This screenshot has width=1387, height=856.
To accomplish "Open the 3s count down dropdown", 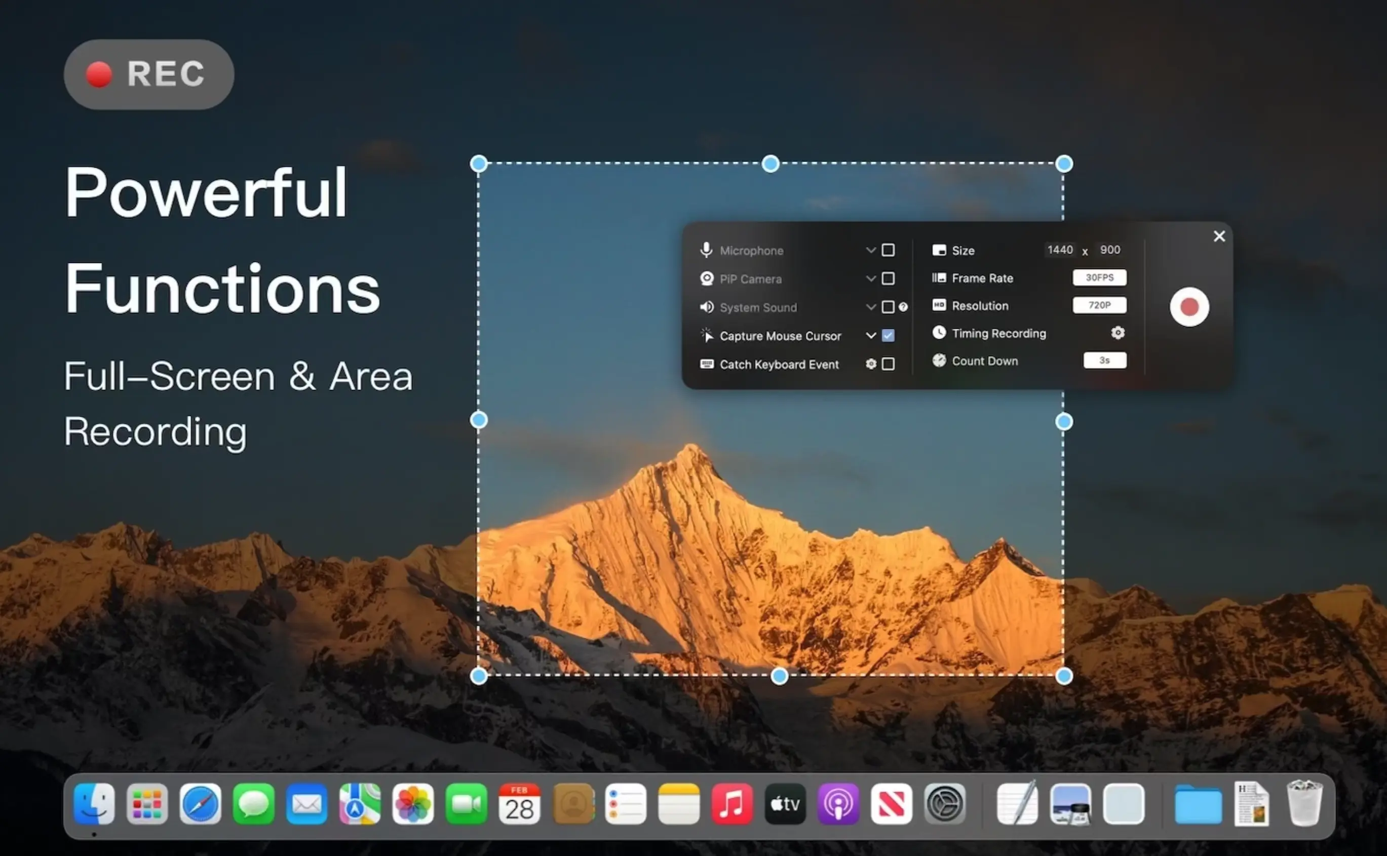I will coord(1104,360).
